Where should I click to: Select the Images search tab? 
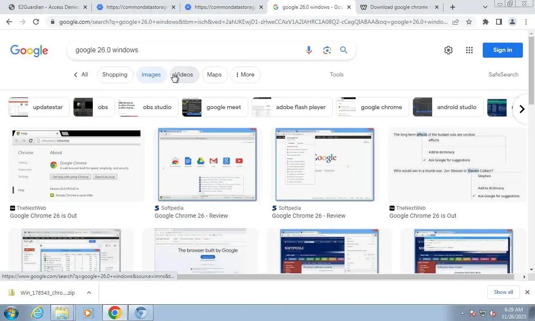pos(151,75)
